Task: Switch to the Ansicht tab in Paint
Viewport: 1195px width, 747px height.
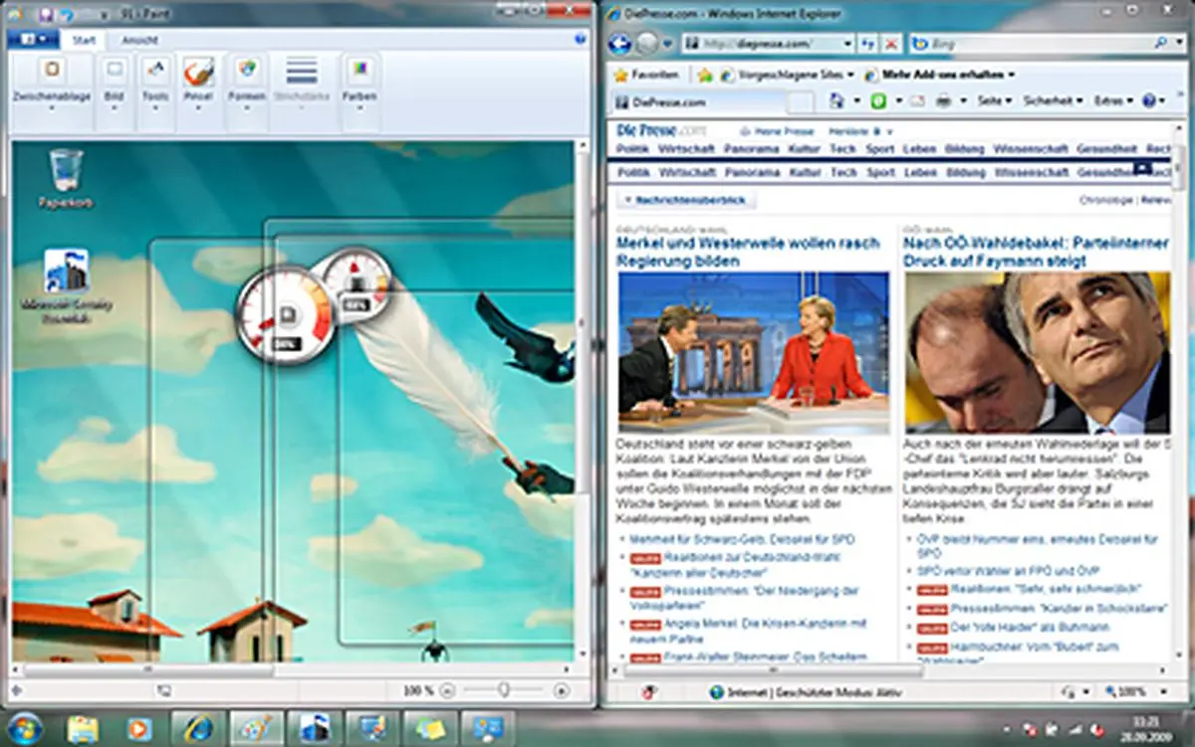Action: pyautogui.click(x=140, y=40)
